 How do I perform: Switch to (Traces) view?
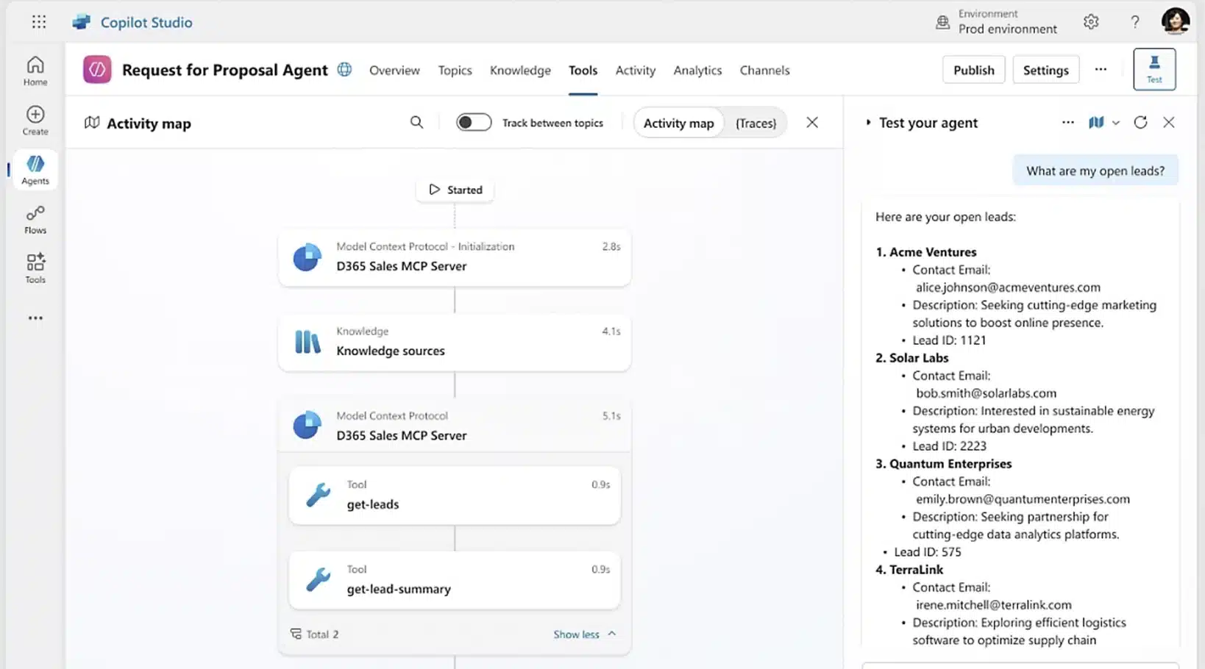pyautogui.click(x=756, y=123)
